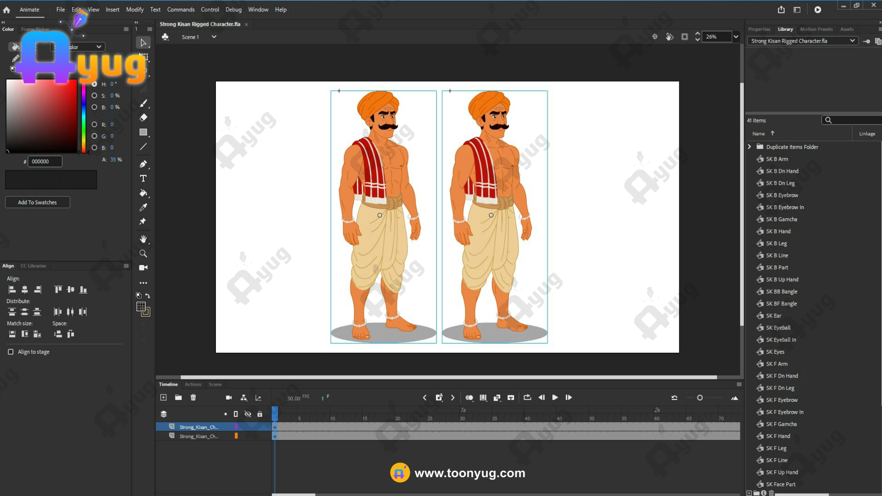
Task: Select the Pen tool
Action: point(143,164)
